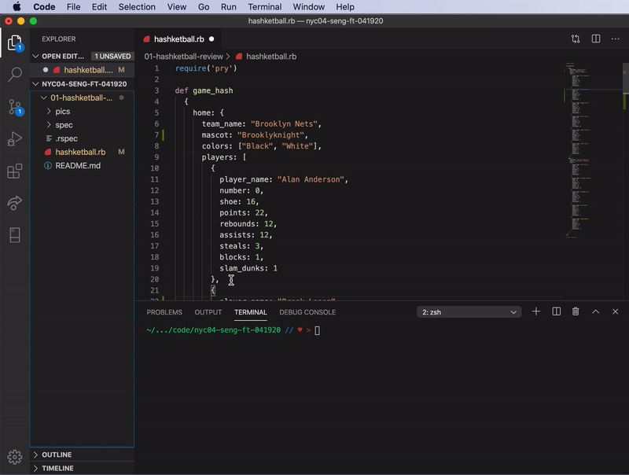The width and height of the screenshot is (629, 475).
Task: Open README.md in the explorer
Action: [82, 166]
